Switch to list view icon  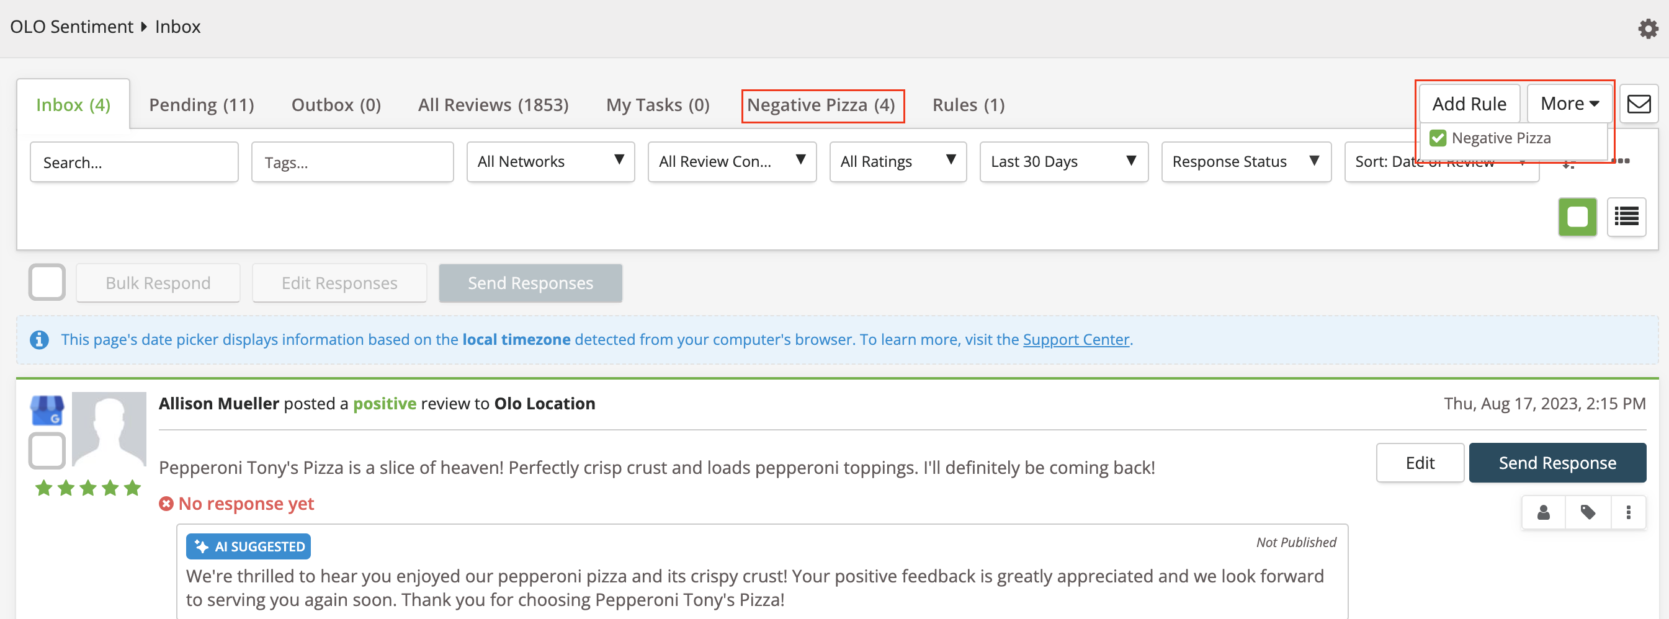[1626, 217]
